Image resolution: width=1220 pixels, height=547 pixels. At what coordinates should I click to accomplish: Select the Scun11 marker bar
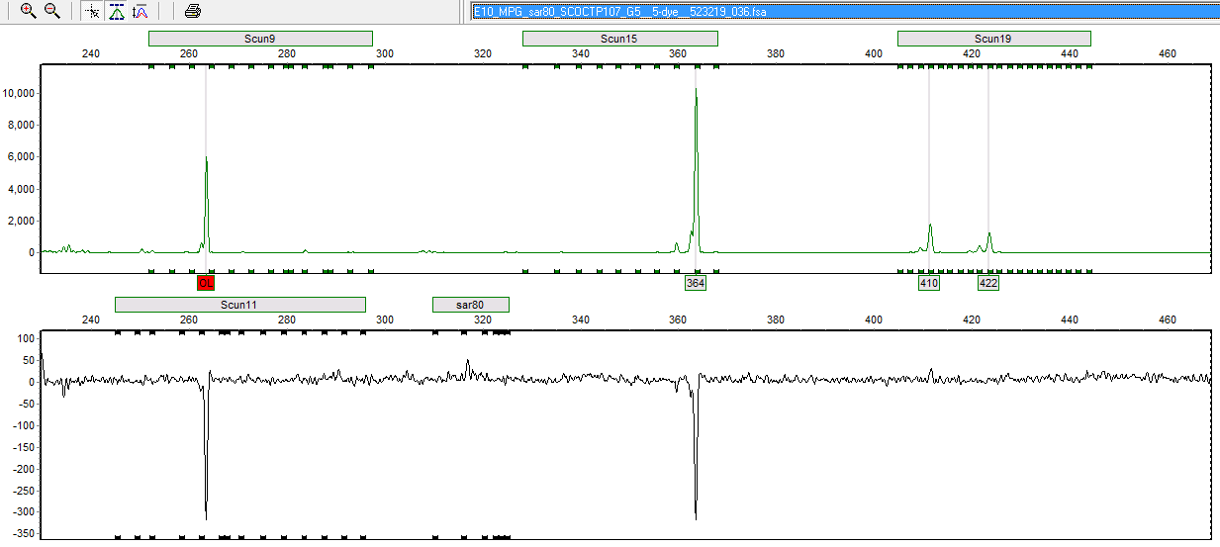239,305
